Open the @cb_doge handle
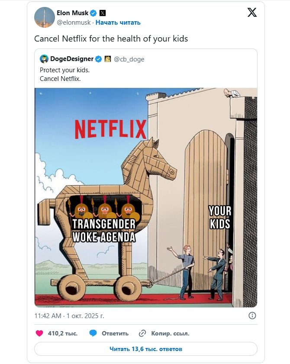The width and height of the screenshot is (290, 364). click(129, 59)
